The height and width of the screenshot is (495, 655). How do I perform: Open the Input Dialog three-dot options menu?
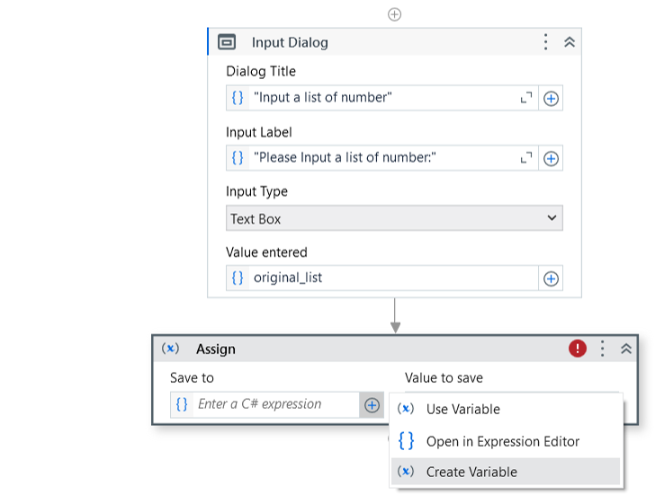pos(545,42)
